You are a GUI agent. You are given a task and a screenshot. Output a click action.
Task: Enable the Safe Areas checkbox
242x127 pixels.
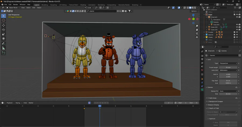point(208,98)
